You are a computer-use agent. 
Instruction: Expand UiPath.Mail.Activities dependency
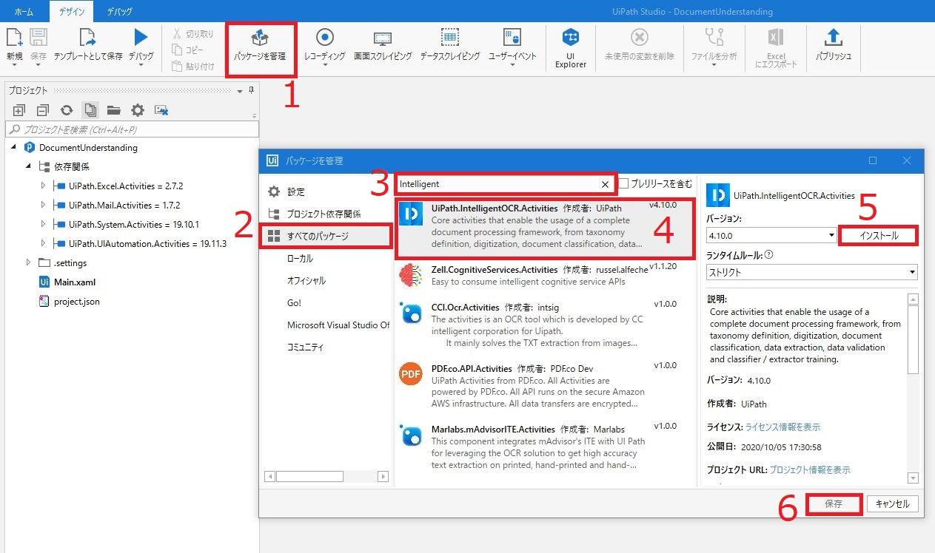(x=43, y=206)
